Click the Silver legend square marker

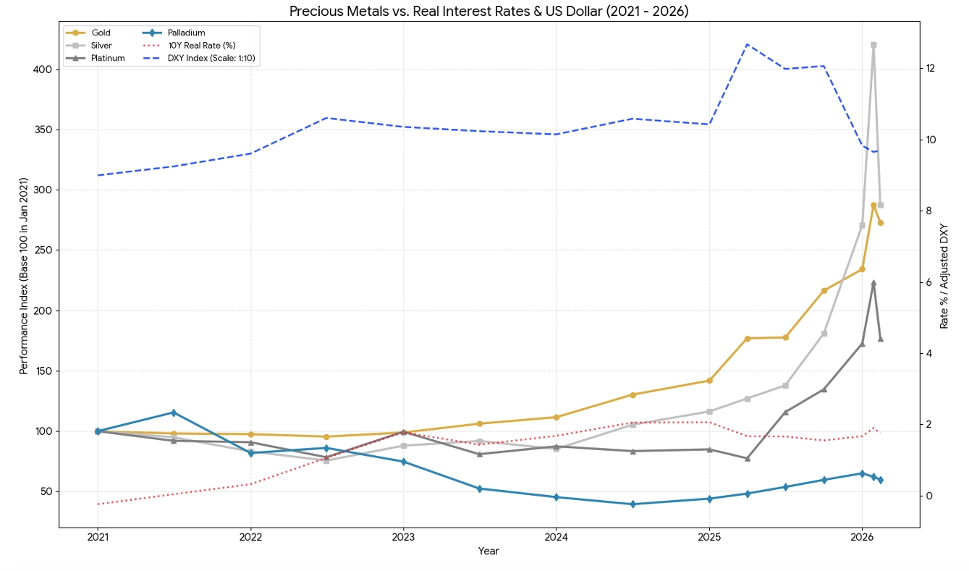(75, 45)
